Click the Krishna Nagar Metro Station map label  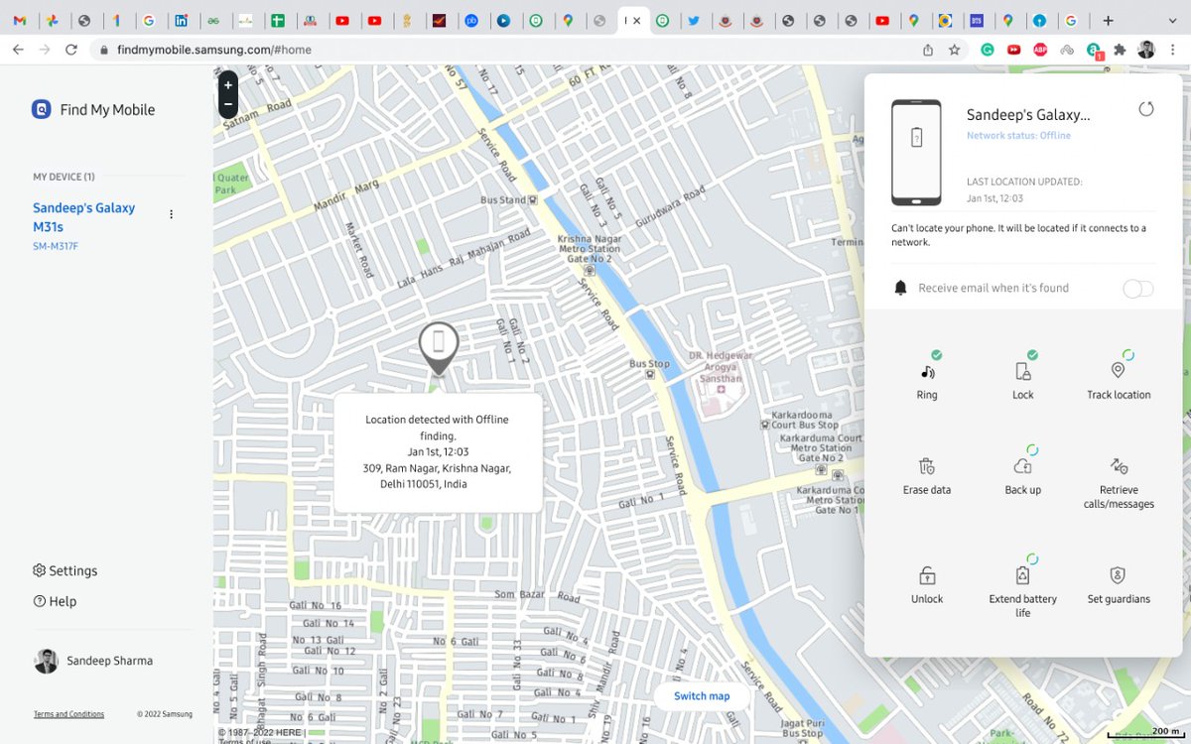[x=590, y=249]
